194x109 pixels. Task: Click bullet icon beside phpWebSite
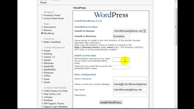[42, 69]
